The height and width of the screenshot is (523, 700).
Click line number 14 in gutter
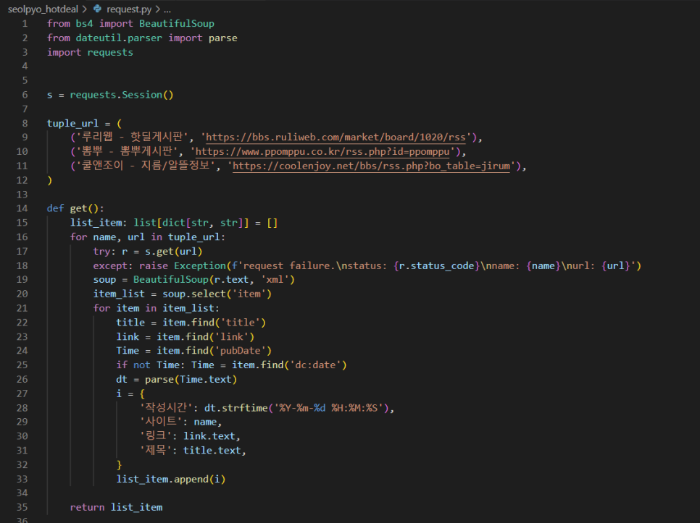(x=22, y=208)
